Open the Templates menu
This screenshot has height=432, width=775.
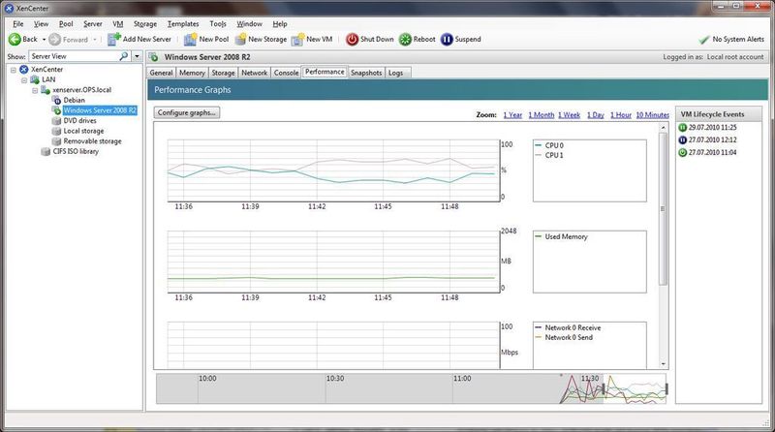[x=183, y=23]
